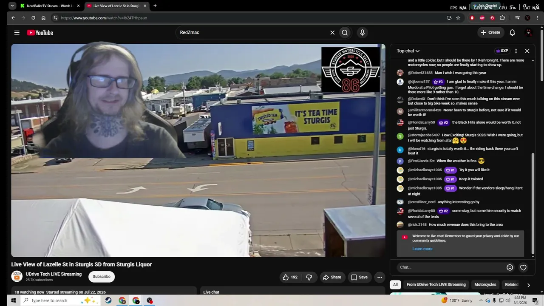Click @djboma137 username in chat
Image resolution: width=544 pixels, height=306 pixels.
419,82
